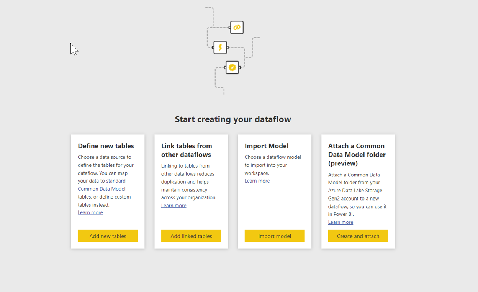
Task: Click the Add linked tables button
Action: [x=191, y=236]
